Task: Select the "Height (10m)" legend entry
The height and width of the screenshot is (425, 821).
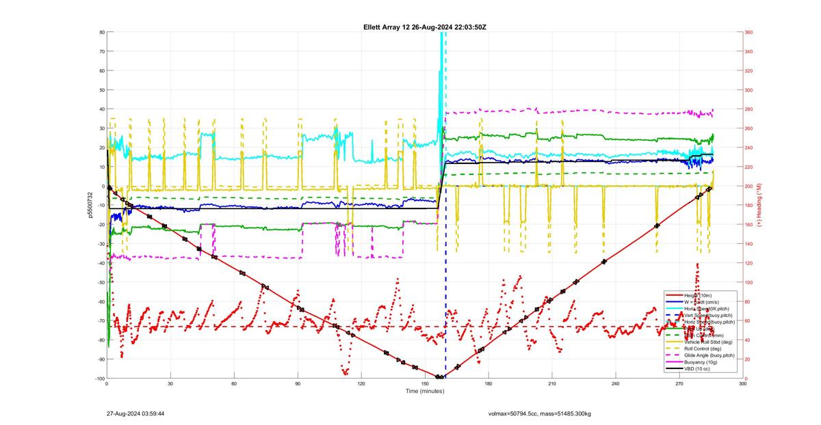Action: [698, 296]
